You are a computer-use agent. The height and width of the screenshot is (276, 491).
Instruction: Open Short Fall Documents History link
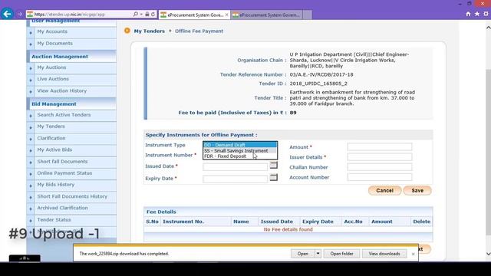(72, 196)
